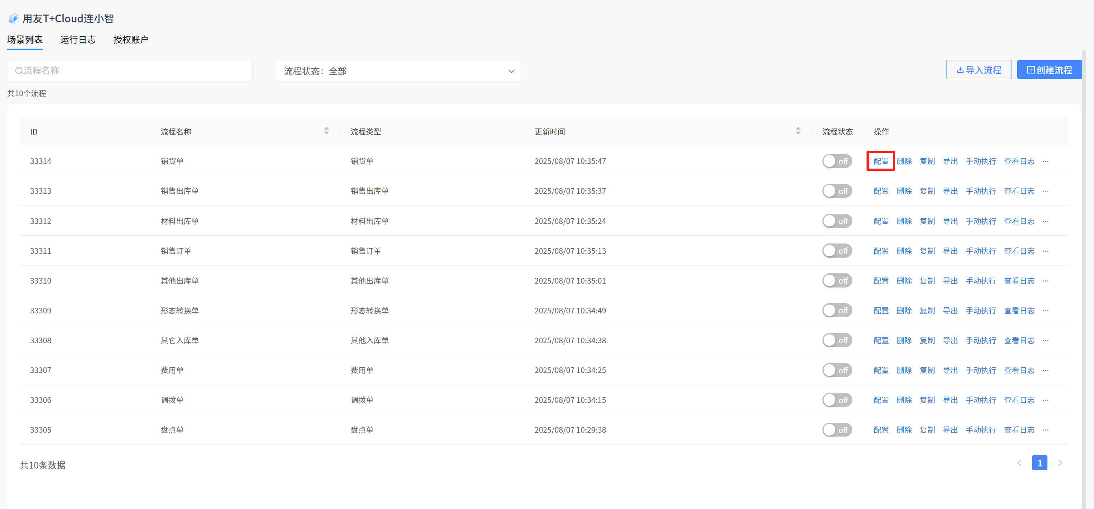
Task: Open more options for row 33313
Action: click(1046, 191)
